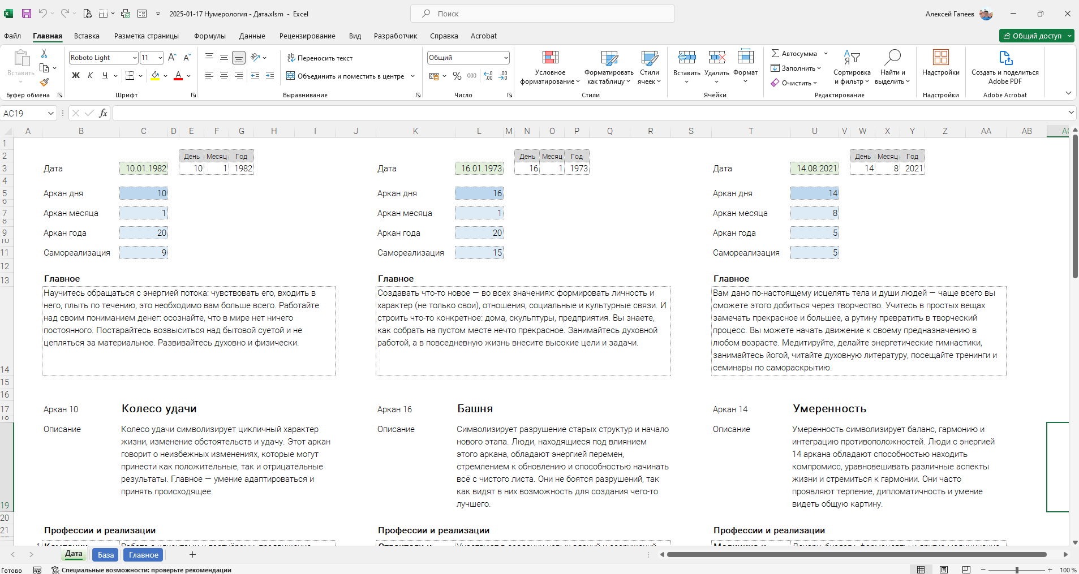The width and height of the screenshot is (1079, 574).
Task: Switch to Page Layout view in status bar
Action: (944, 569)
